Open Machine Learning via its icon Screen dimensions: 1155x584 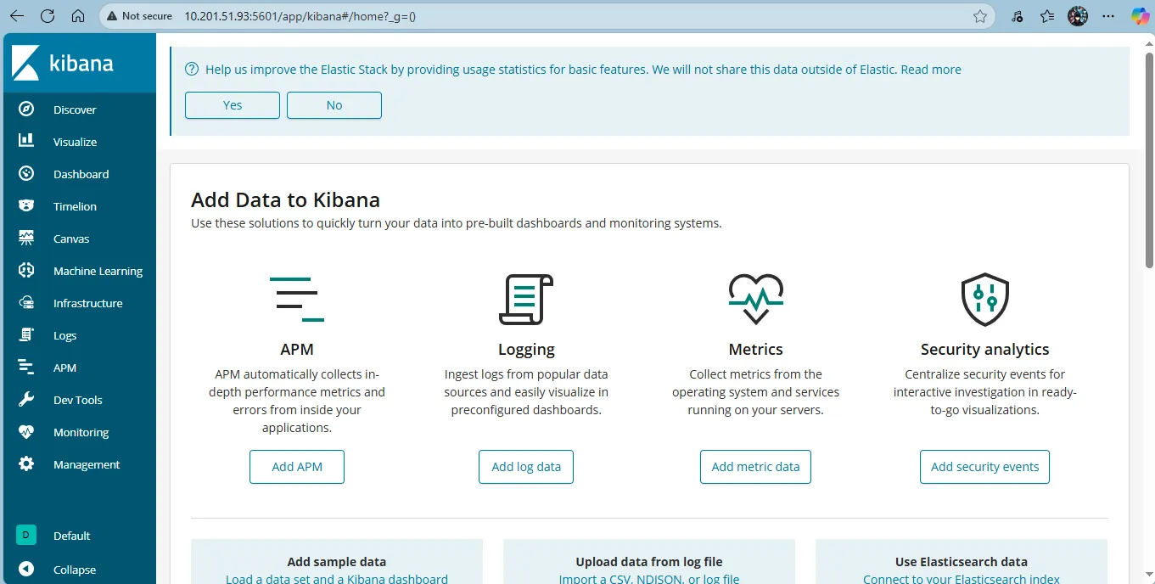[26, 270]
